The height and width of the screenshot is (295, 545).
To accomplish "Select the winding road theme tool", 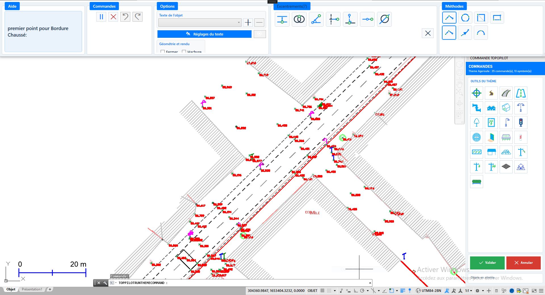I will [491, 93].
